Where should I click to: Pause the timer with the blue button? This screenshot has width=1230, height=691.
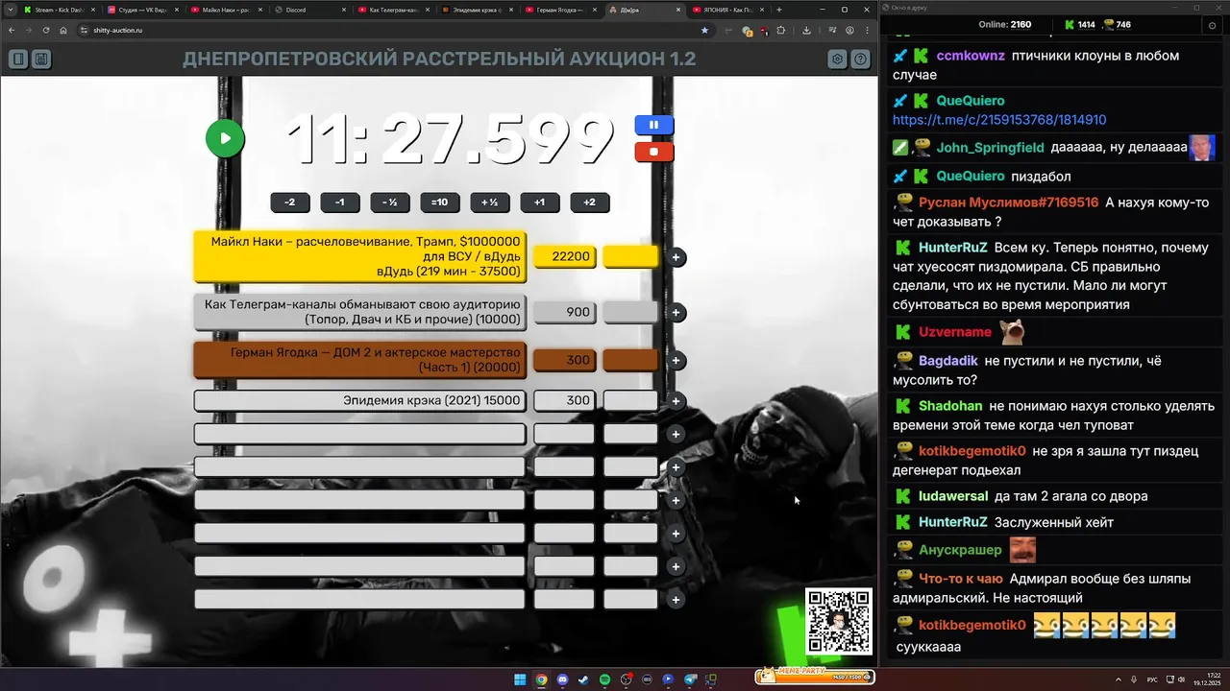(x=653, y=125)
